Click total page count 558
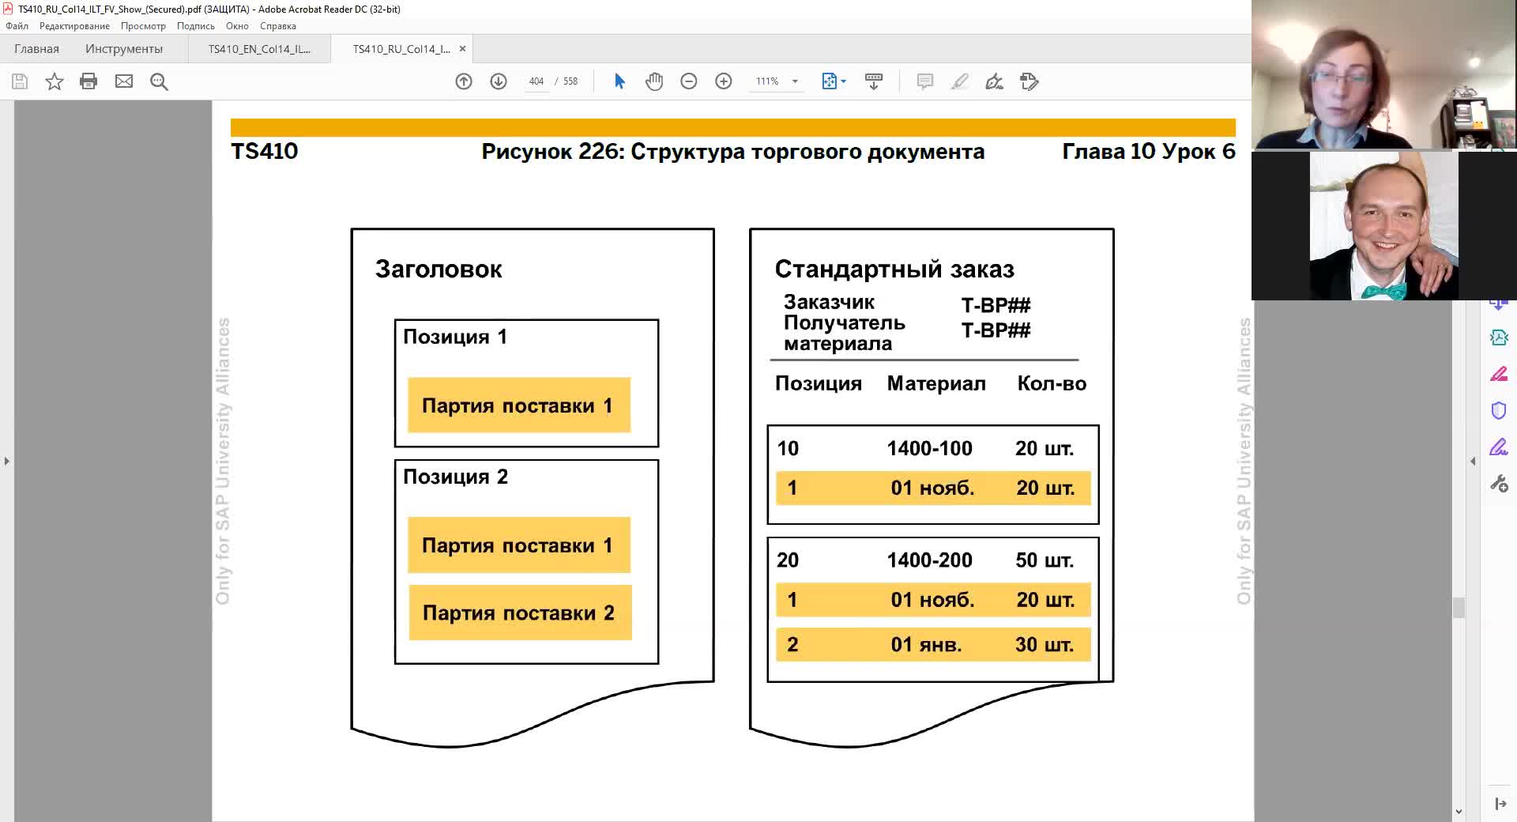Viewport: 1517px width, 822px height. [x=570, y=81]
